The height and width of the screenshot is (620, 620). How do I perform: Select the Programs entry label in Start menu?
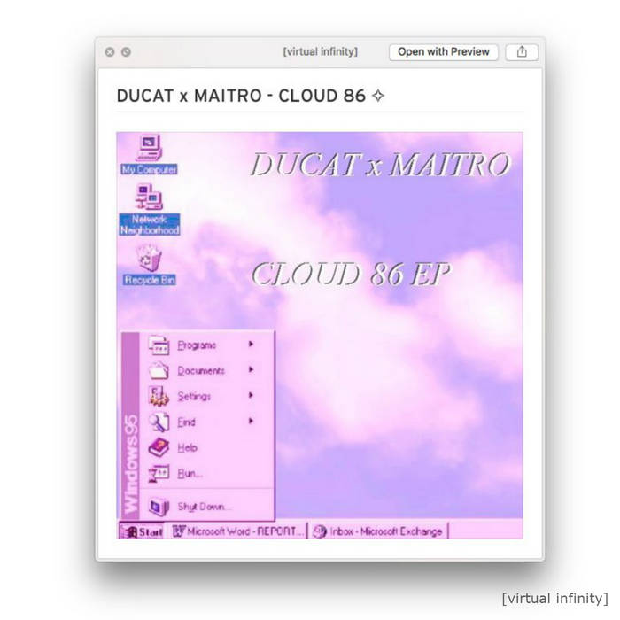(x=197, y=345)
